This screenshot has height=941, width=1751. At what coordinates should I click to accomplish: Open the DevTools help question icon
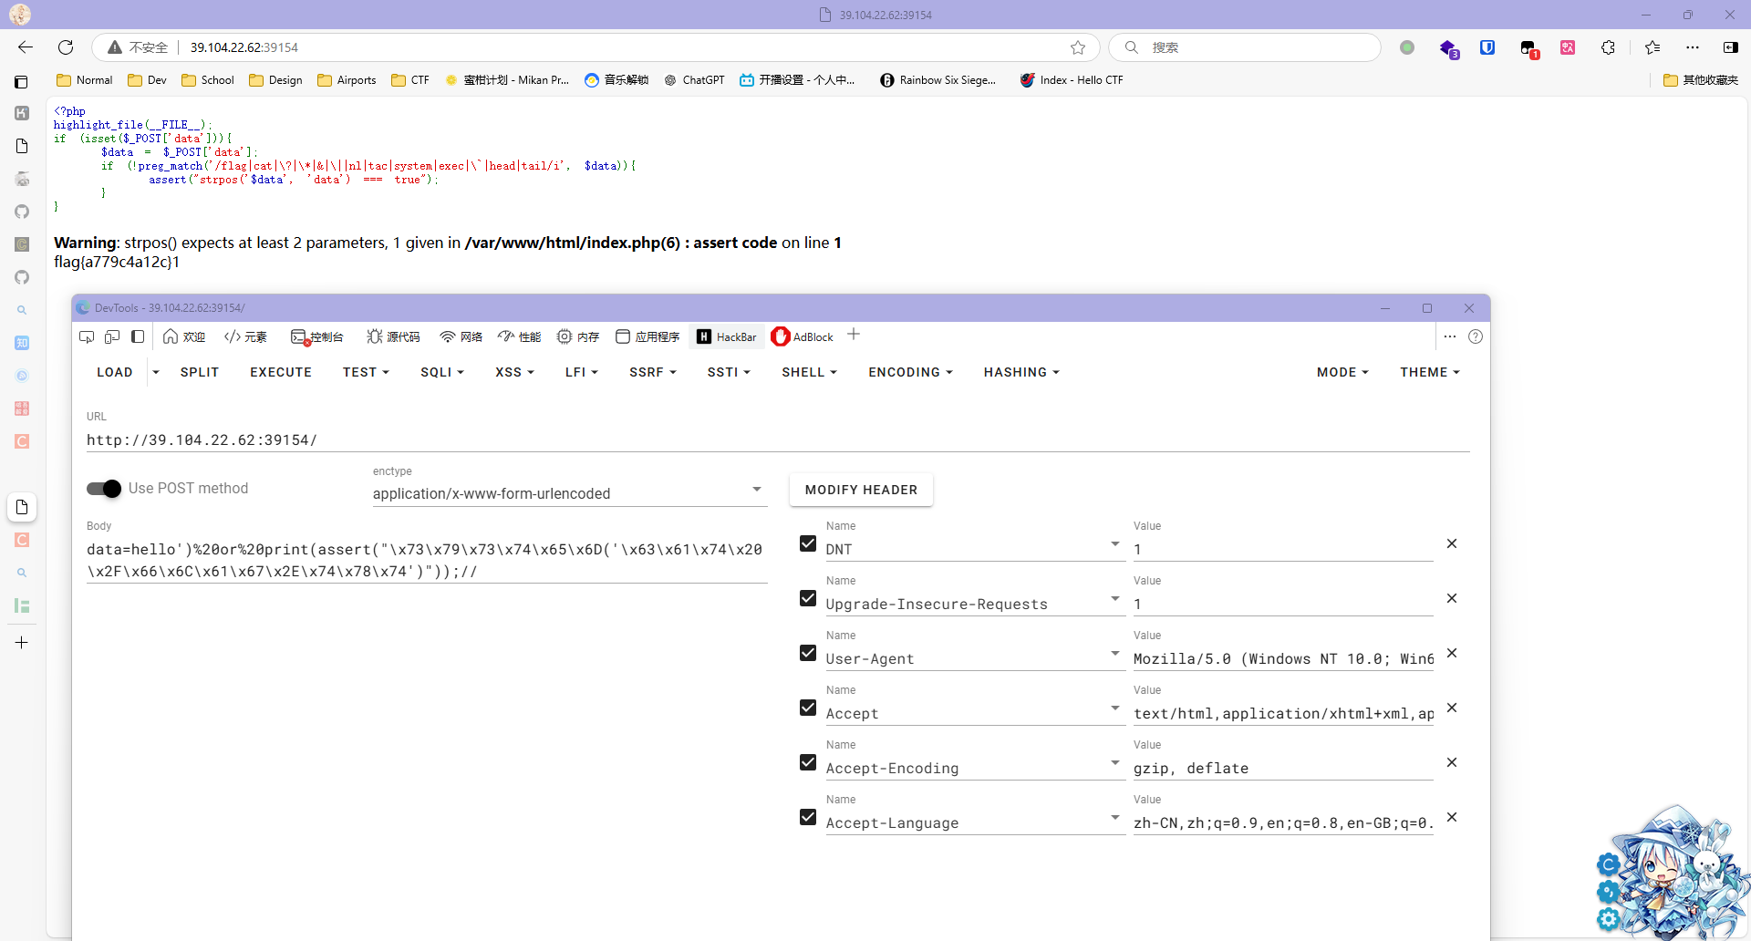(1476, 336)
